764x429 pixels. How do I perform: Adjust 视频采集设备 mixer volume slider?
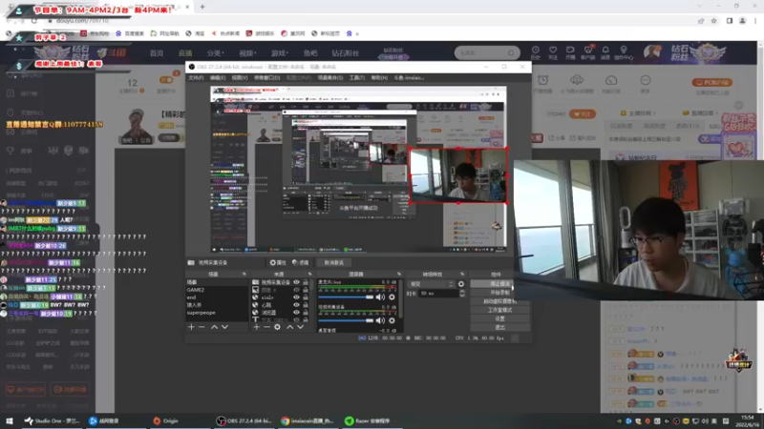coord(346,320)
